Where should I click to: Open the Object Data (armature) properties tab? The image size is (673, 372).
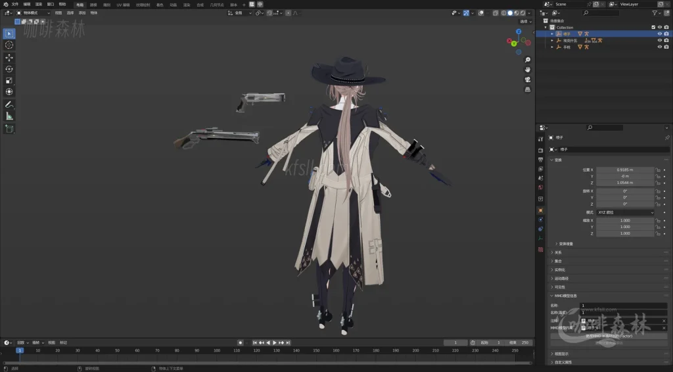(x=540, y=239)
